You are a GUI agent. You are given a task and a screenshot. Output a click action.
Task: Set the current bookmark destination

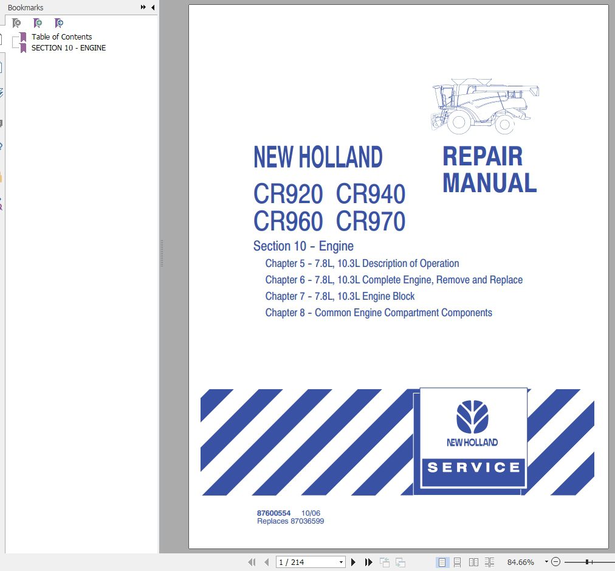58,23
